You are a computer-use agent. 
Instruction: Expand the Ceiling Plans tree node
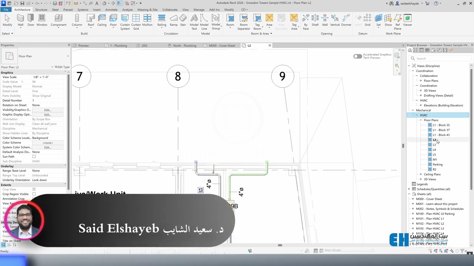(421, 174)
